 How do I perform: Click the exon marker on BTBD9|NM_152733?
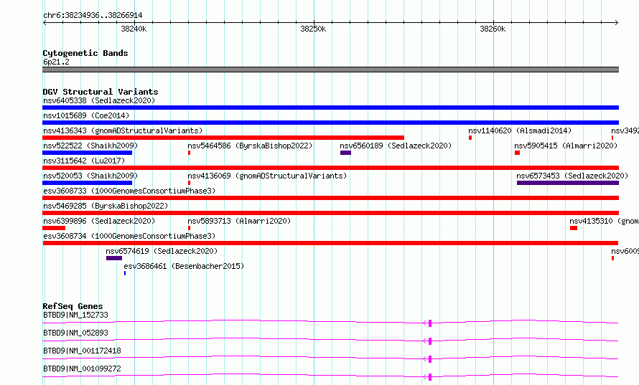click(x=430, y=323)
